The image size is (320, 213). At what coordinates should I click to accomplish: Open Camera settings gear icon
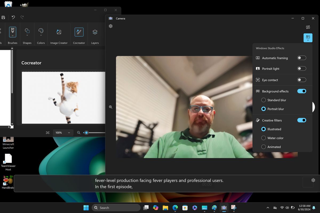[111, 26]
